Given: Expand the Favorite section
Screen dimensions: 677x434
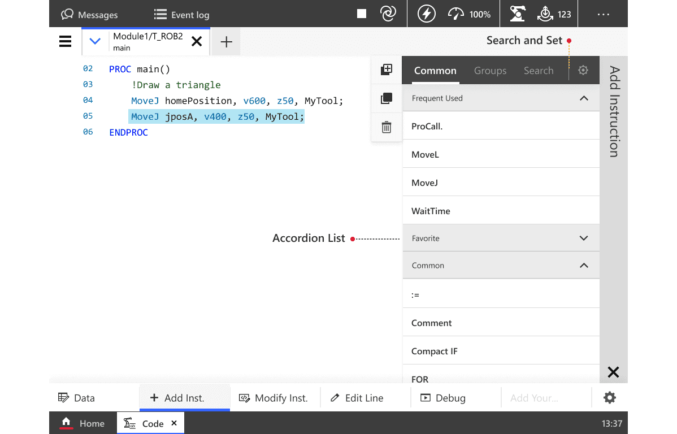Looking at the screenshot, I should [501, 238].
